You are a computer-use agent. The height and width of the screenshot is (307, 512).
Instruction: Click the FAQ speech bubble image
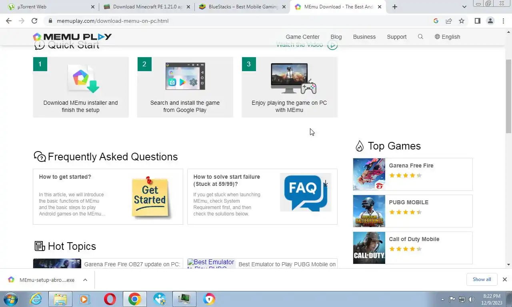[x=306, y=192]
